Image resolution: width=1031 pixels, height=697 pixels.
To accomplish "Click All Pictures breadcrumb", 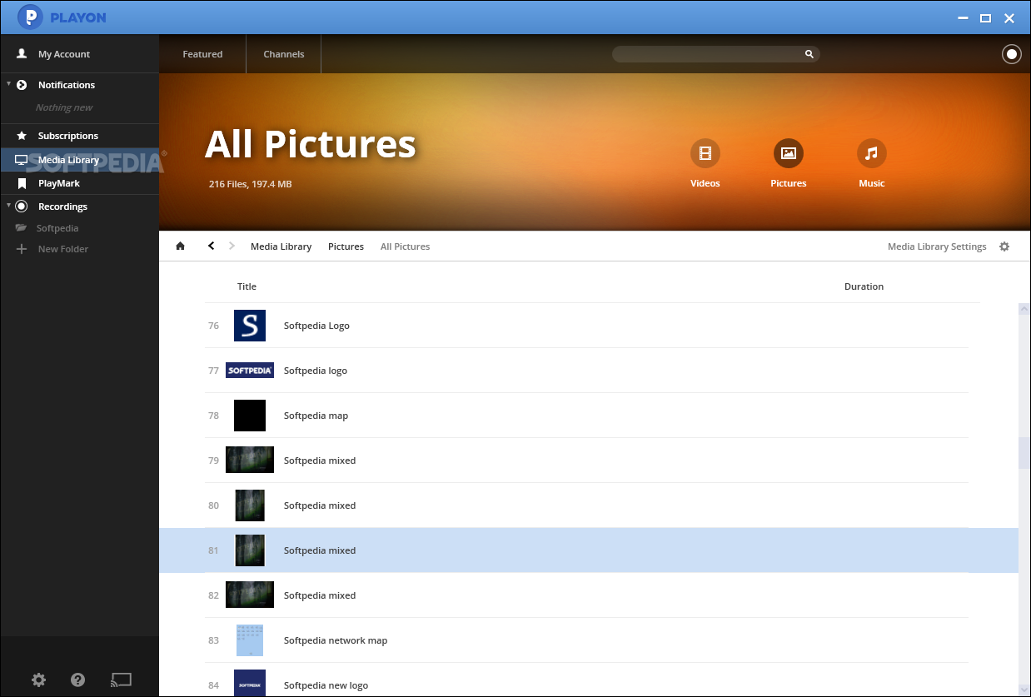I will (x=405, y=246).
